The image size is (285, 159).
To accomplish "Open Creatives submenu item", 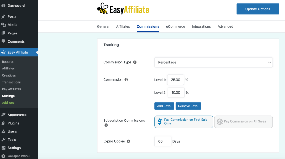I will click(9, 75).
